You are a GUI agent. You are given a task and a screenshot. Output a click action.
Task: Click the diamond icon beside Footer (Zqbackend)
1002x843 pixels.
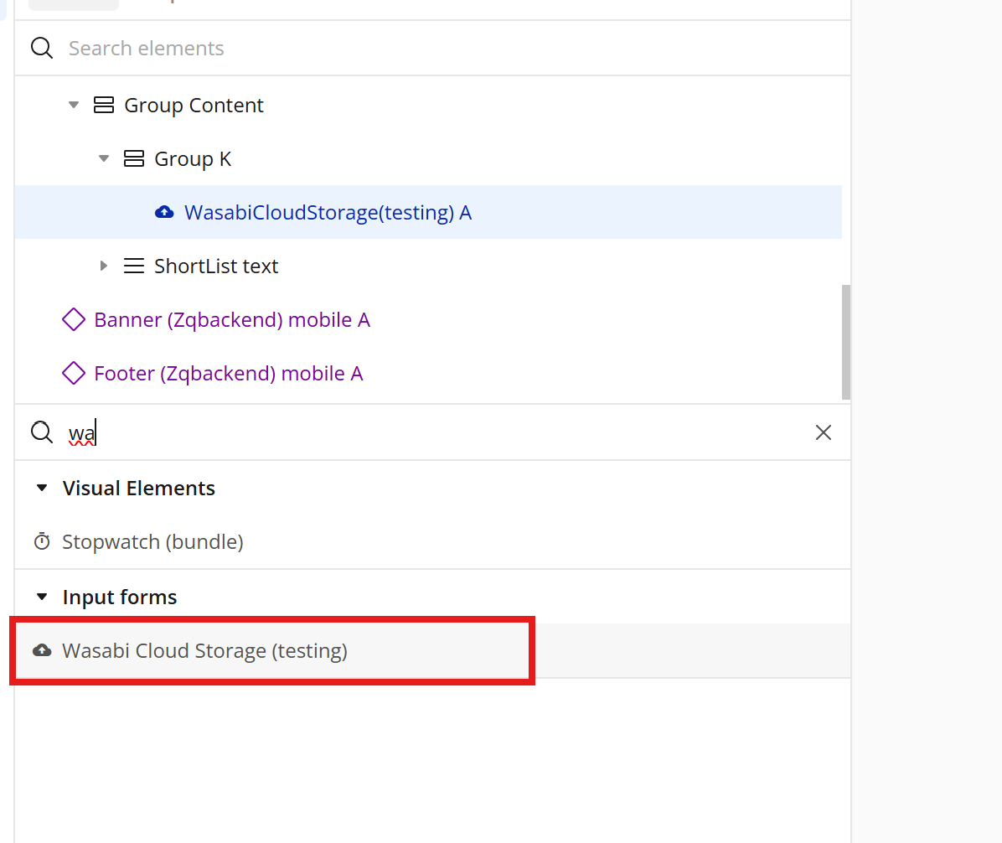tap(74, 374)
